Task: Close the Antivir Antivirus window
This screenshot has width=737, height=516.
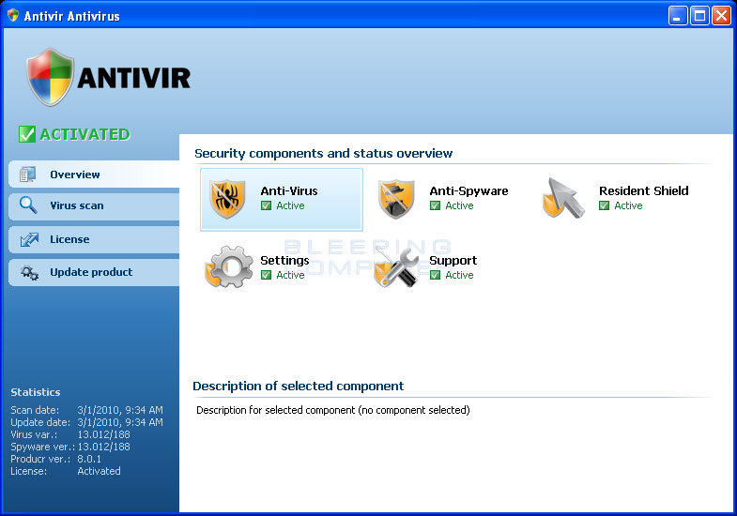Action: [x=721, y=16]
